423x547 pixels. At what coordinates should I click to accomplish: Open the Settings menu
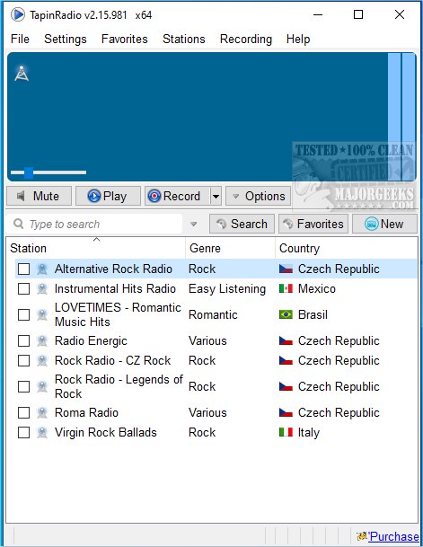[66, 39]
